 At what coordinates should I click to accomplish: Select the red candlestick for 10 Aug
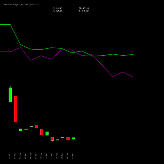42,132
